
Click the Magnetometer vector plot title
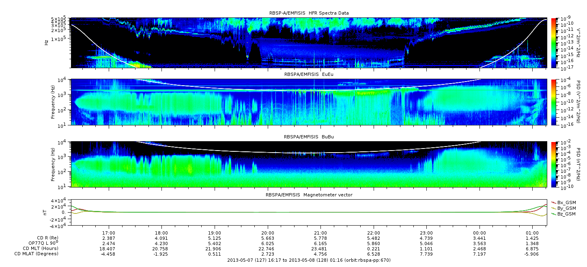pyautogui.click(x=309, y=195)
